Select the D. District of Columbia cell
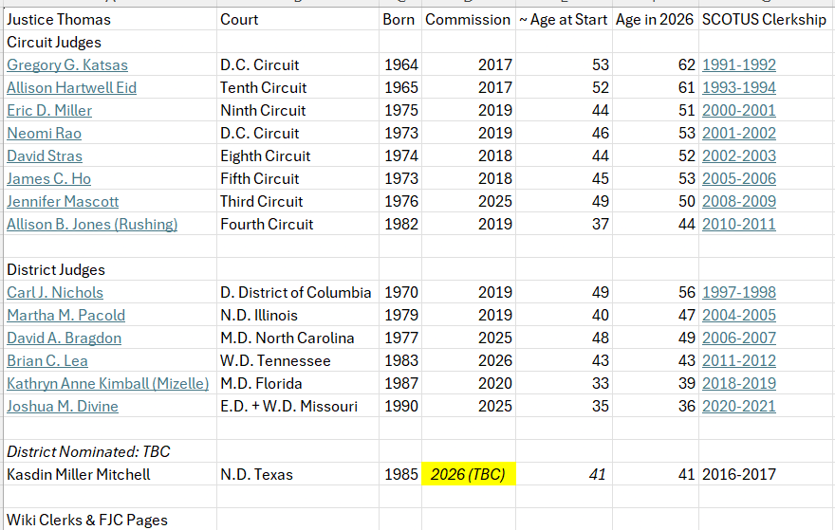 (x=298, y=293)
